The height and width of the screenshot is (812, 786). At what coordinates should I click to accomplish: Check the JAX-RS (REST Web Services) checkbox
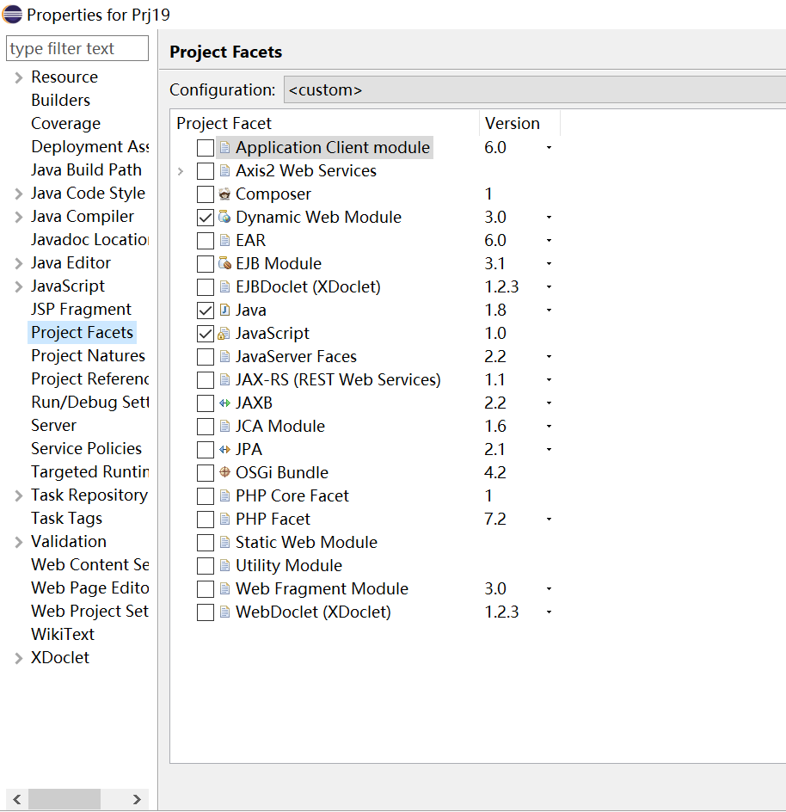pos(205,379)
